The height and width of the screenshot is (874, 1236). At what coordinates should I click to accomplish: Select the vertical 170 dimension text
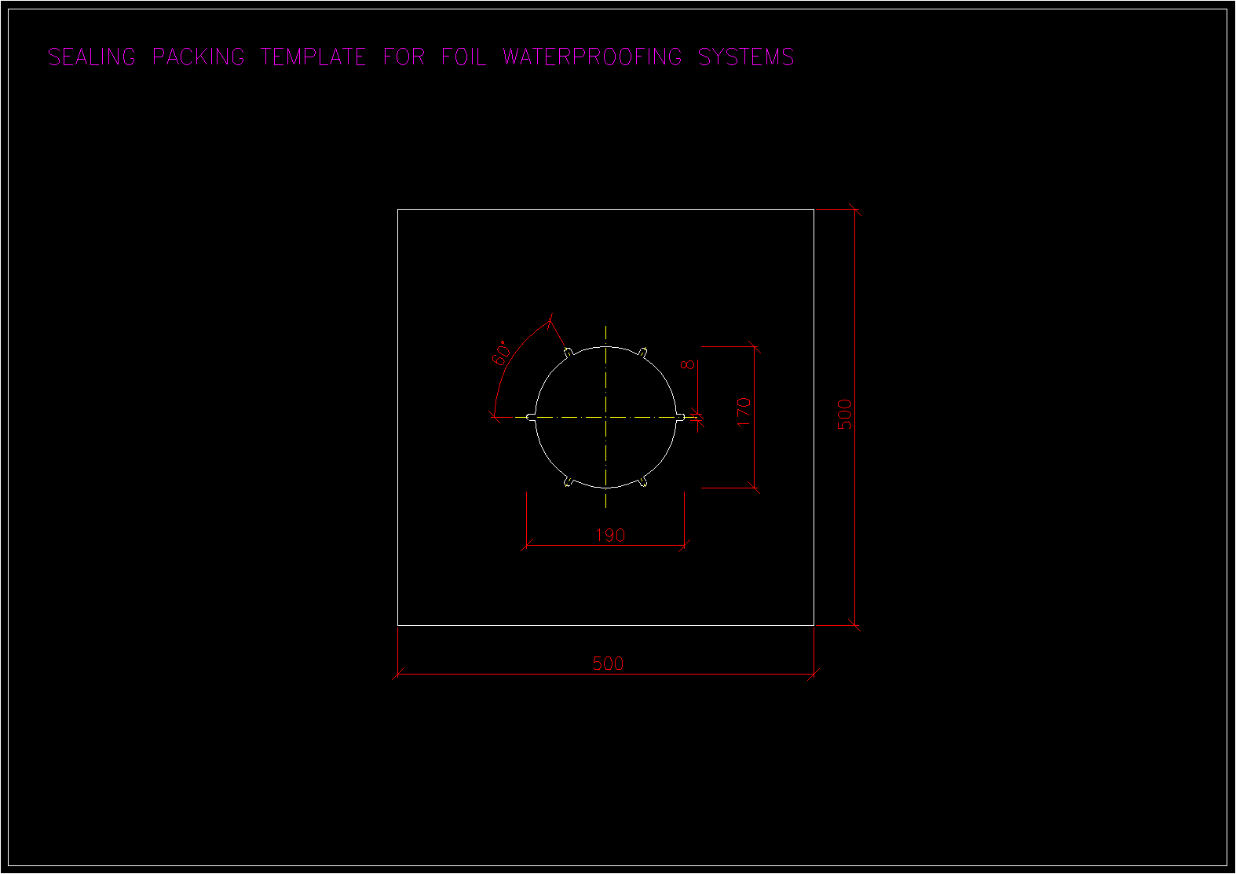744,412
